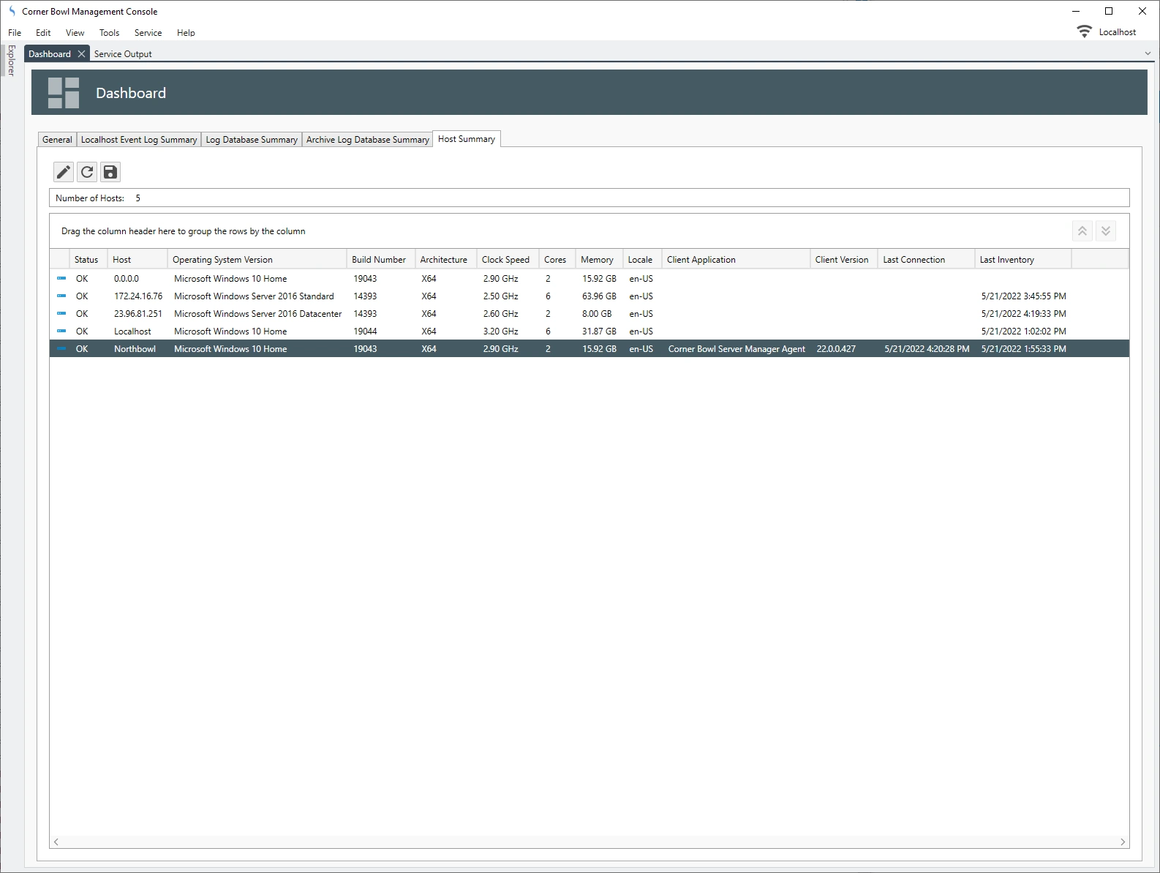The width and height of the screenshot is (1160, 873).
Task: Click the status icon for 0.0.0.0 host
Action: pos(61,279)
